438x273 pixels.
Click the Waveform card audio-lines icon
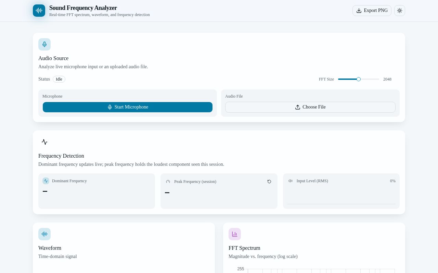(x=44, y=234)
